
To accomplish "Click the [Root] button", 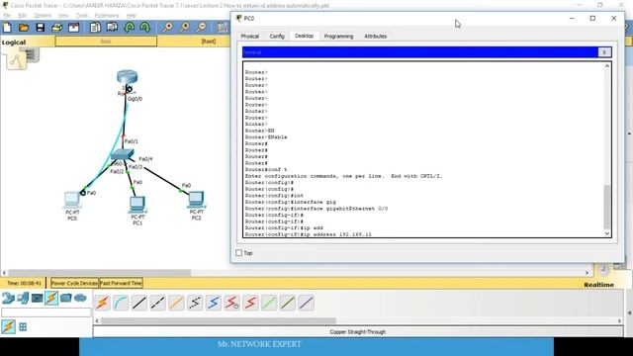I will coord(209,42).
